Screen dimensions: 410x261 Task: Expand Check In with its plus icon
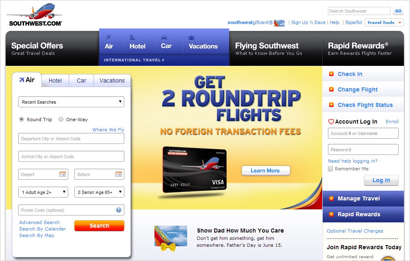pos(331,74)
